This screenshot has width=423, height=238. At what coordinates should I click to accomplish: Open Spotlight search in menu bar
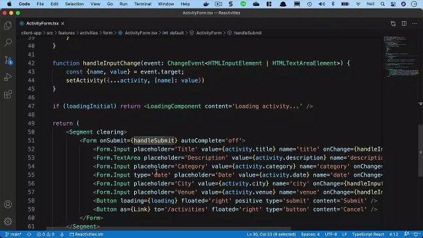(x=383, y=4)
